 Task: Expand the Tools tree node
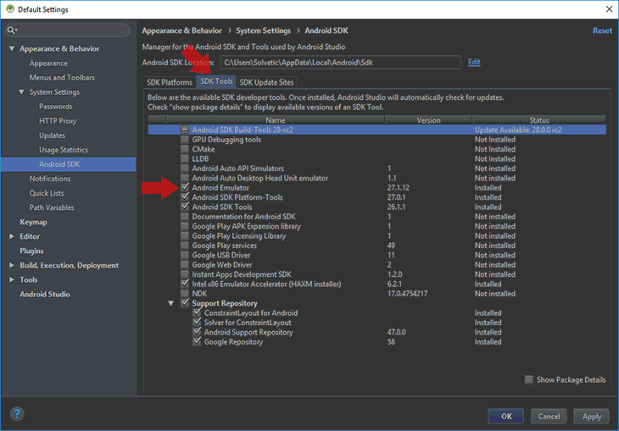click(12, 279)
